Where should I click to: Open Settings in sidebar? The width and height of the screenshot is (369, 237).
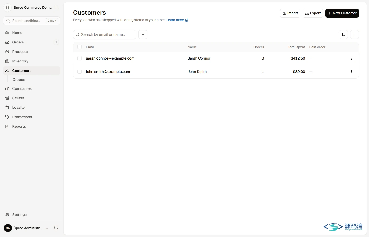[32, 215]
